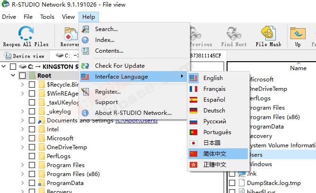316x193 pixels.
Task: Select the hiberfil.sys file row
Action: point(261,191)
